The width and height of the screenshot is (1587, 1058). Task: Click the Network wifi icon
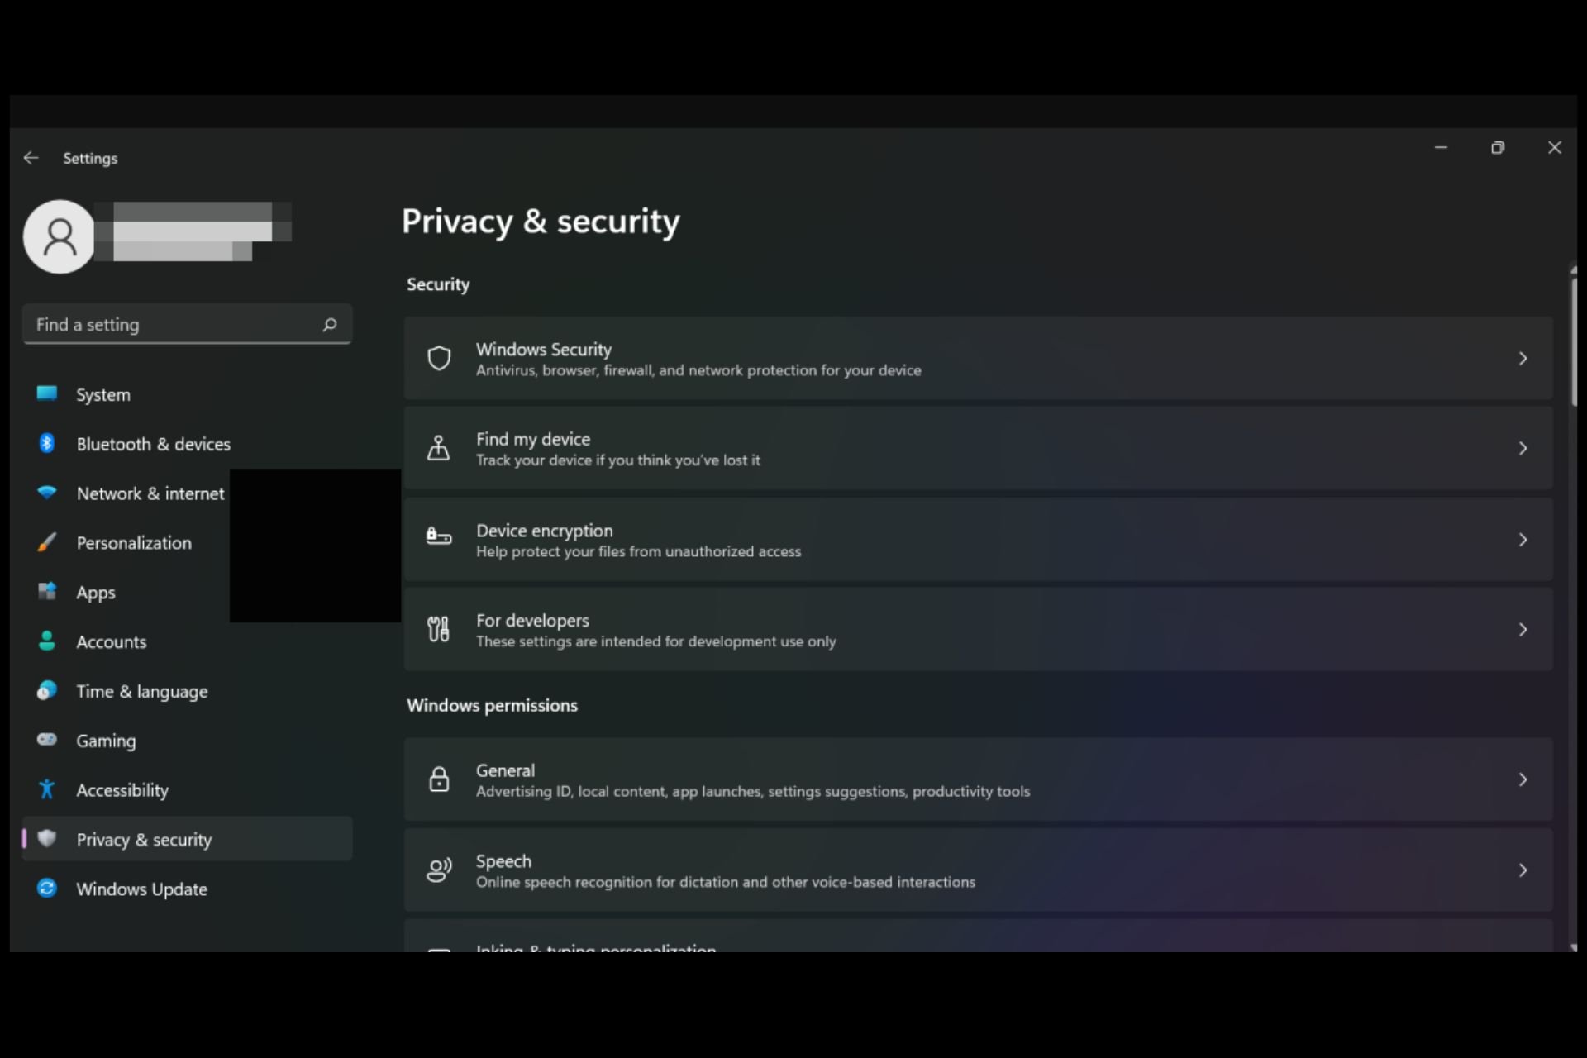pyautogui.click(x=47, y=493)
